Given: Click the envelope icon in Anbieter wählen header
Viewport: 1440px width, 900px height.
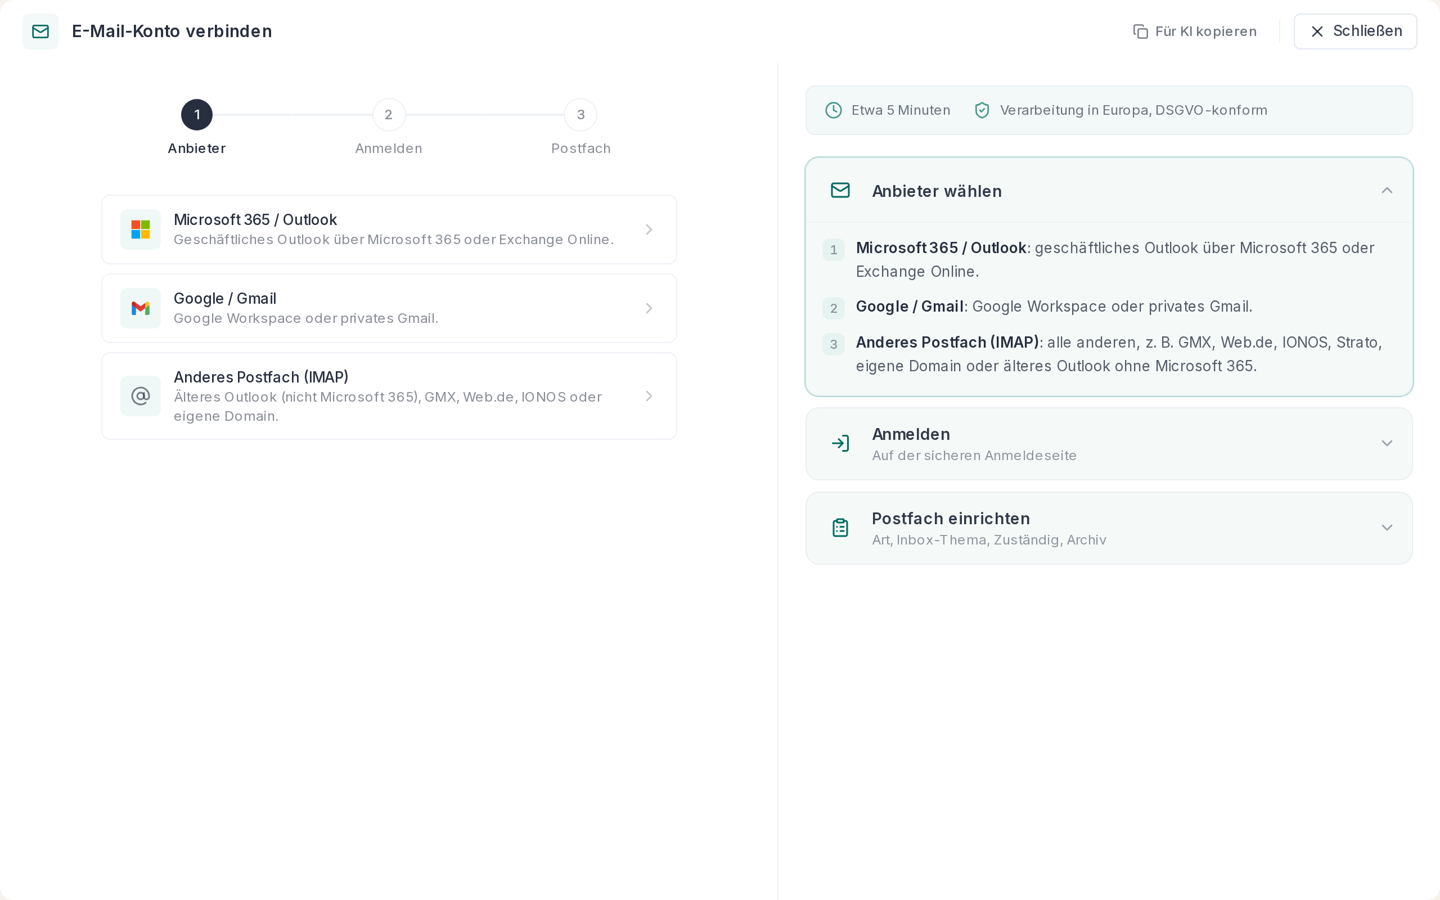Looking at the screenshot, I should (840, 191).
